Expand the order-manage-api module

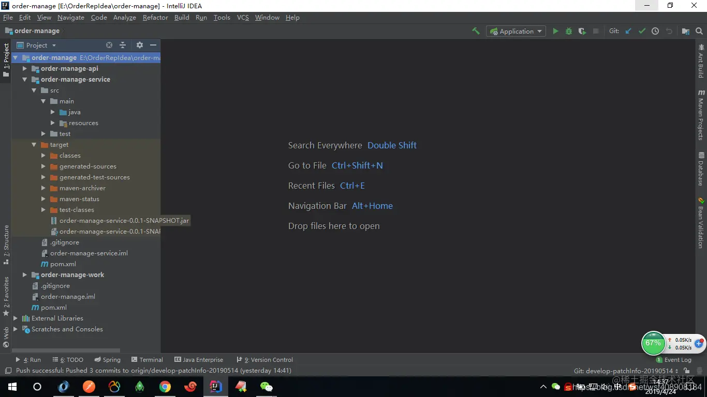click(24, 68)
